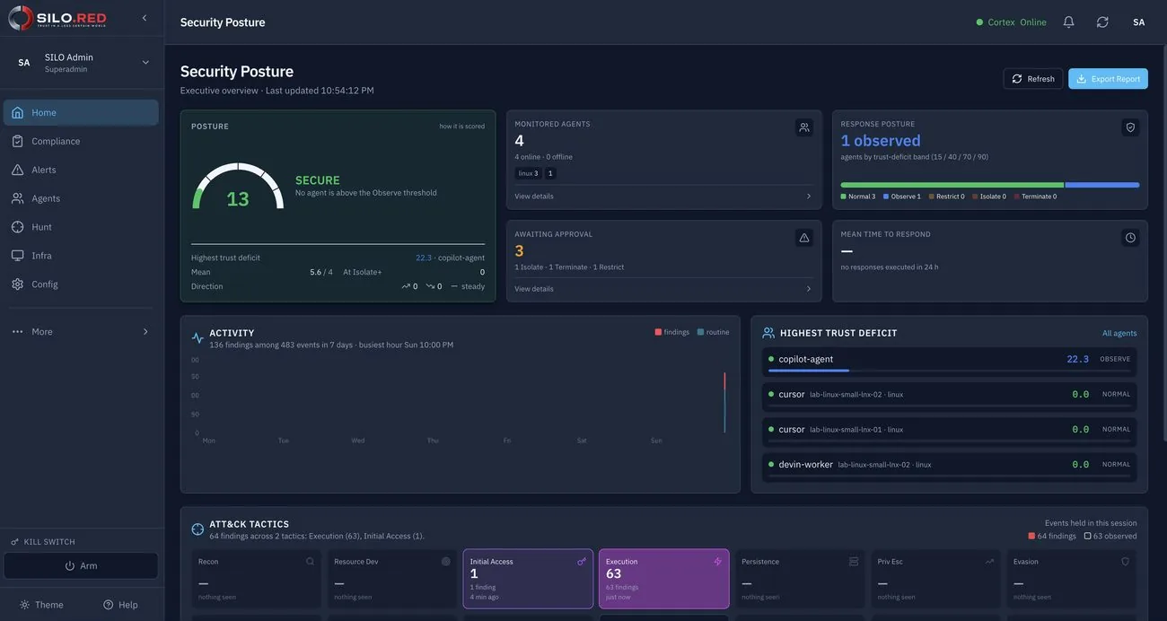Click the "linux 3" tag on Monitored Agents
The height and width of the screenshot is (621, 1167).
click(x=528, y=173)
